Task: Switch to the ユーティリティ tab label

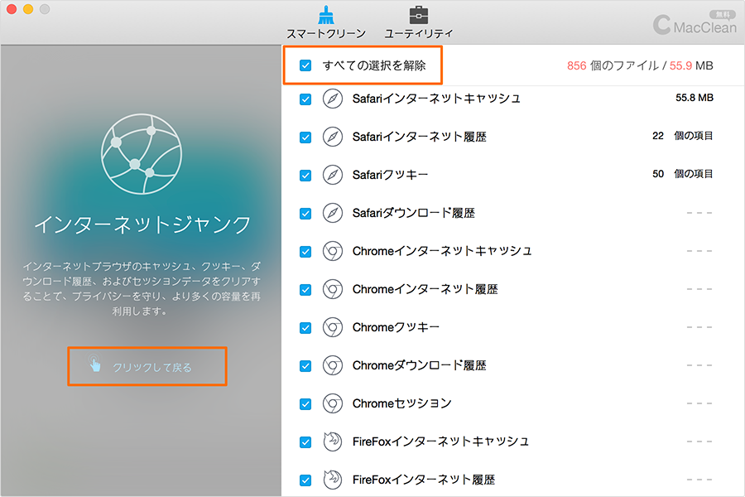Action: 419,34
